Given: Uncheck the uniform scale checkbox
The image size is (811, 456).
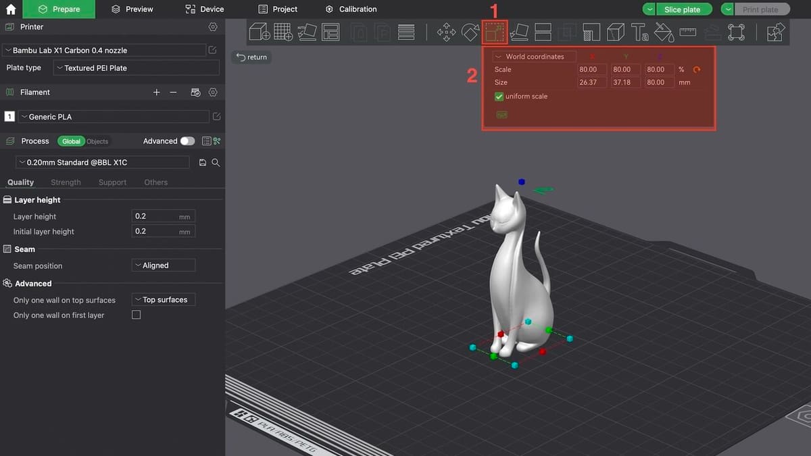Looking at the screenshot, I should point(499,97).
